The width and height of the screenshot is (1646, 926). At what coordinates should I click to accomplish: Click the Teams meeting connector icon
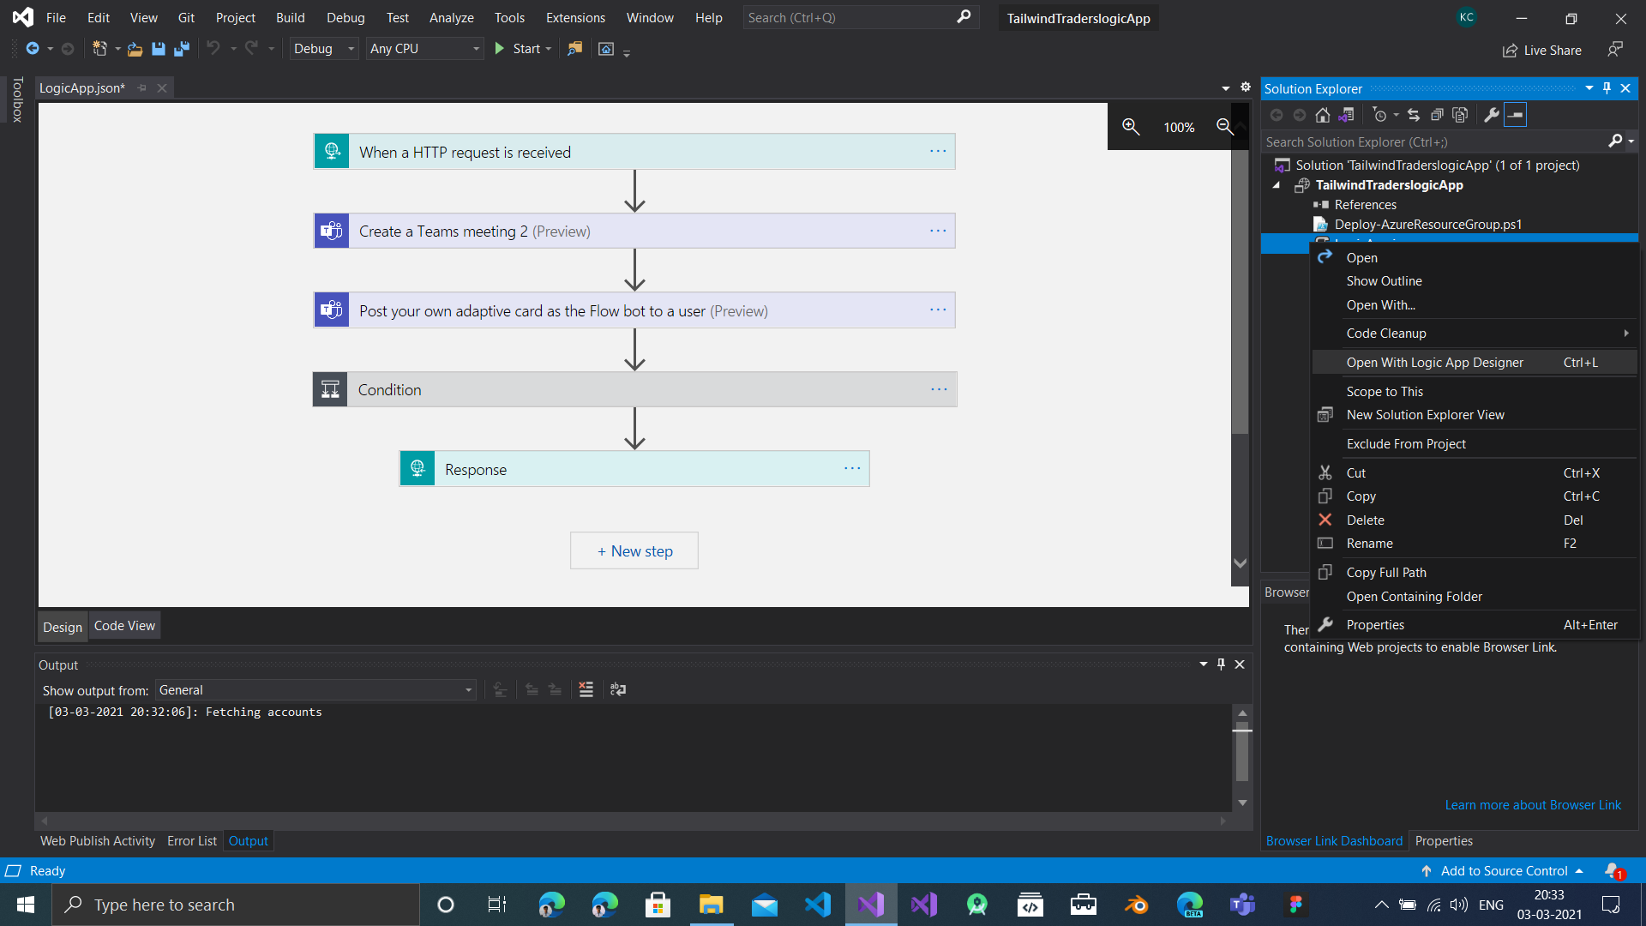pyautogui.click(x=331, y=231)
